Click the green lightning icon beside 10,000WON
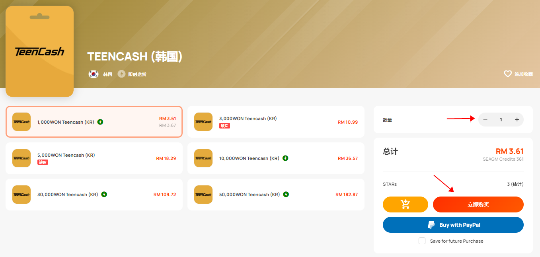540x257 pixels. tap(285, 158)
